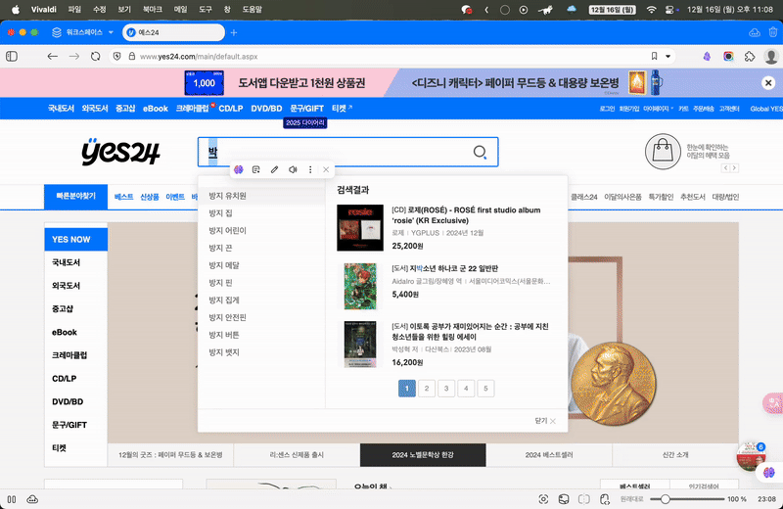The height and width of the screenshot is (509, 783).
Task: Open the 북마크 menu in the macOS menu bar
Action: pos(153,10)
